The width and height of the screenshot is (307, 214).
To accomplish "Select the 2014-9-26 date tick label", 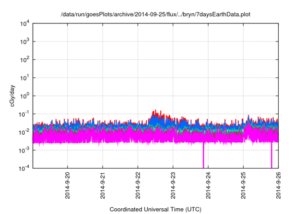I will [278, 185].
